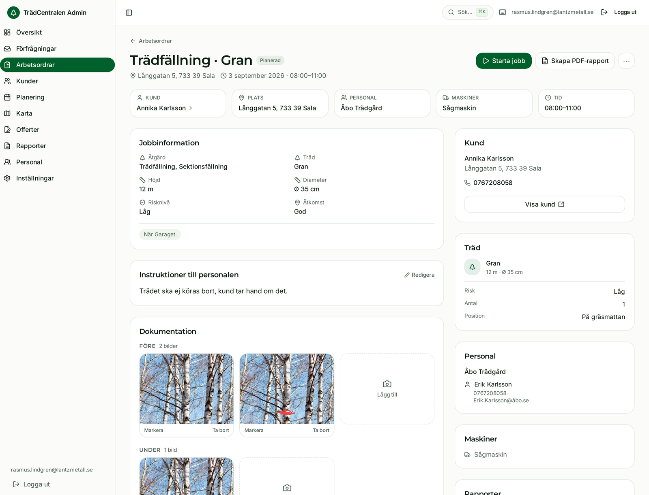Screen dimensions: 649x495
Task: Click the Rapporter document icon
Action: tap(7, 146)
